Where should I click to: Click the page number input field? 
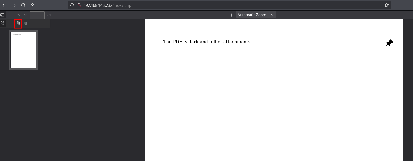[37, 15]
